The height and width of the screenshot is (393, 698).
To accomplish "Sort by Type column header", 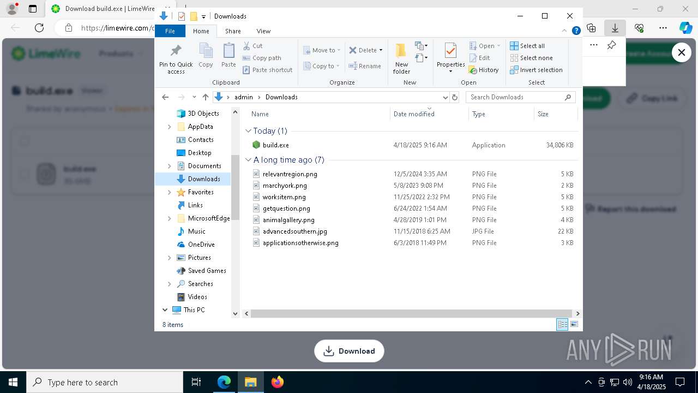I will pos(501,114).
